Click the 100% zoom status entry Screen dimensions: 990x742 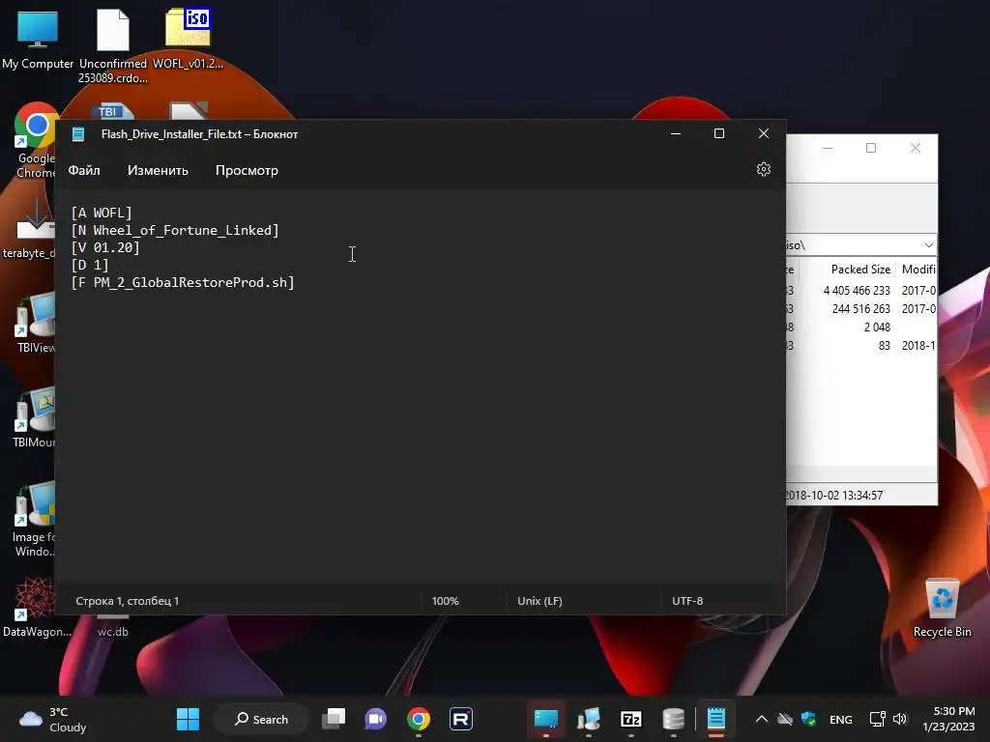pos(445,601)
